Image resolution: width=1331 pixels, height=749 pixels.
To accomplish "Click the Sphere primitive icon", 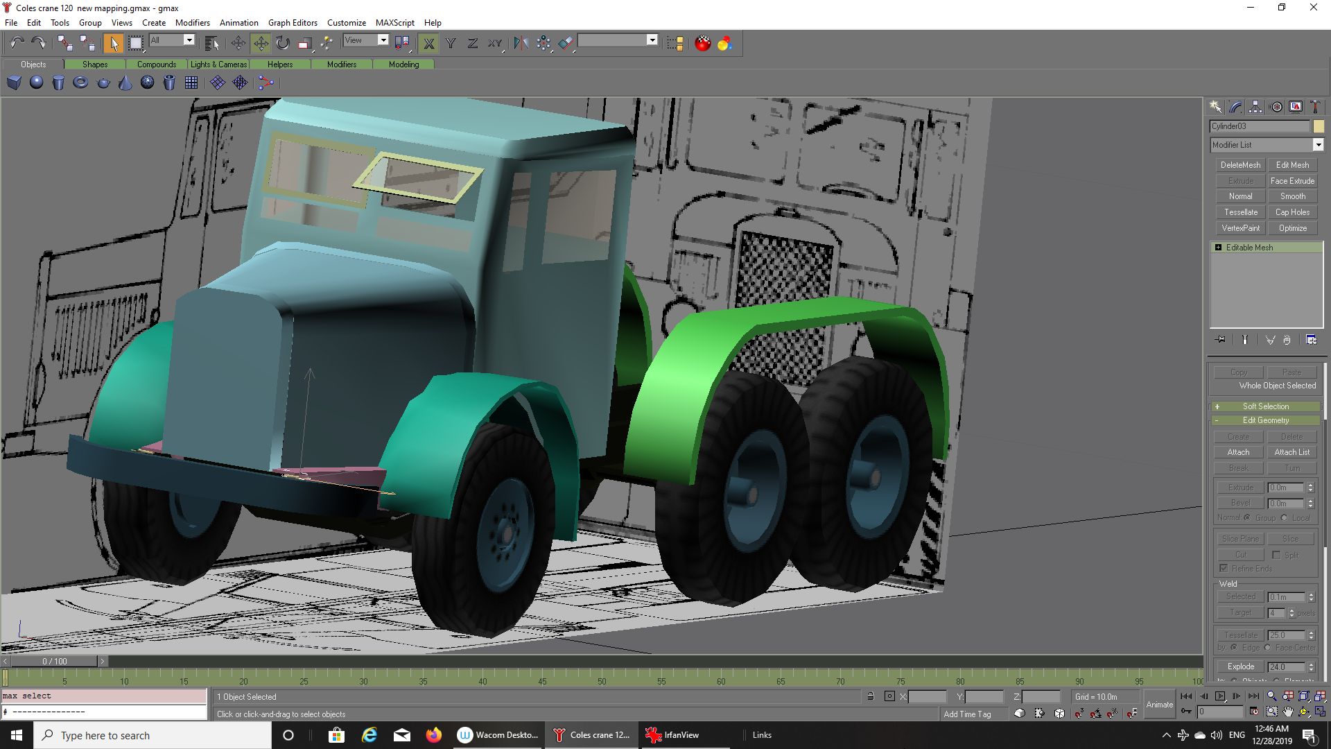I will (36, 83).
